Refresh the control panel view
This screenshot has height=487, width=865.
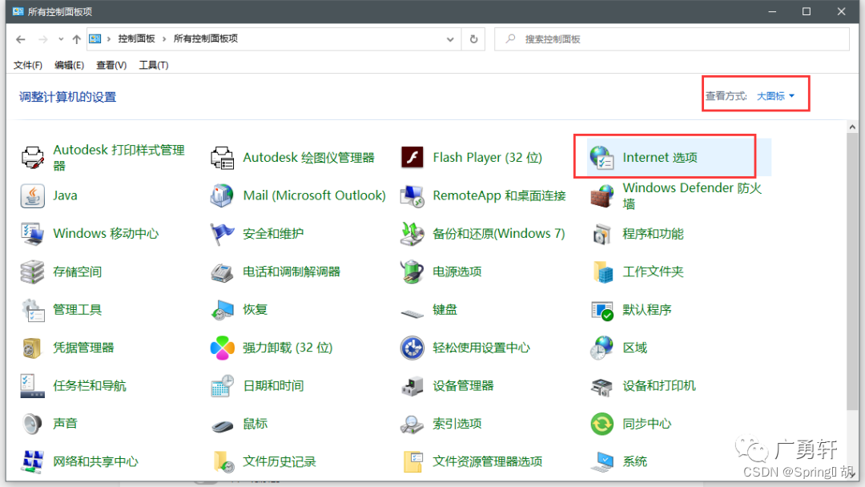[x=473, y=39]
